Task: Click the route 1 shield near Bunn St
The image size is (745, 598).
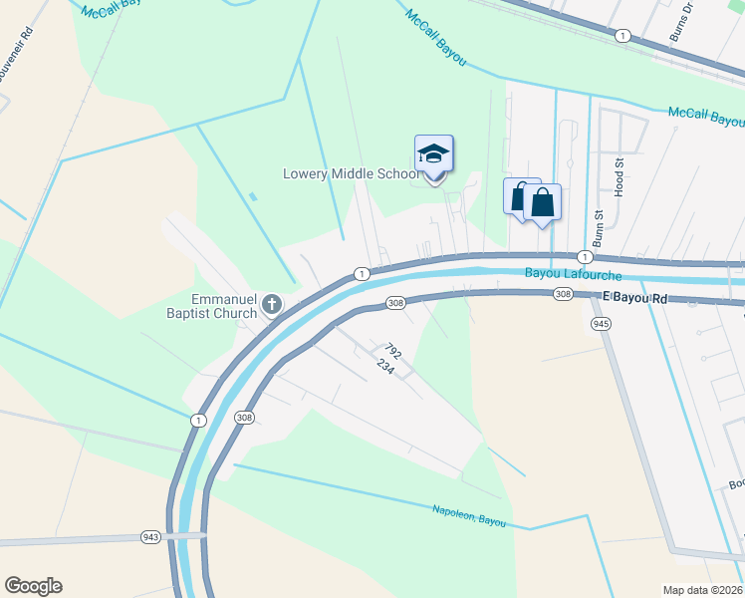Action: click(x=585, y=257)
